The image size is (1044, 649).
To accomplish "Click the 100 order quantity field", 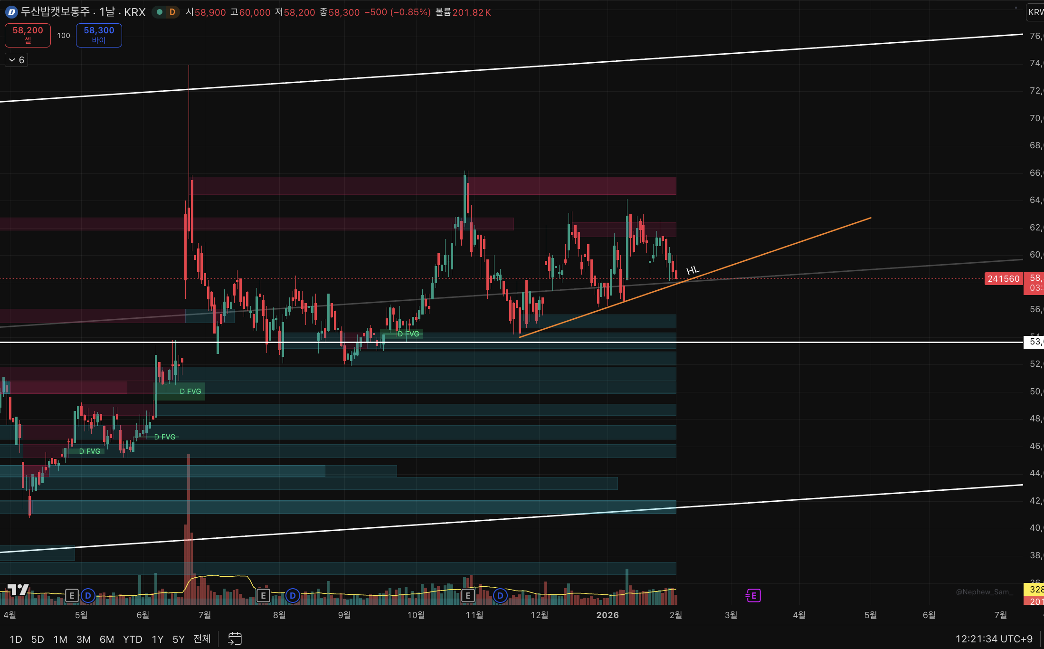I will [x=63, y=36].
